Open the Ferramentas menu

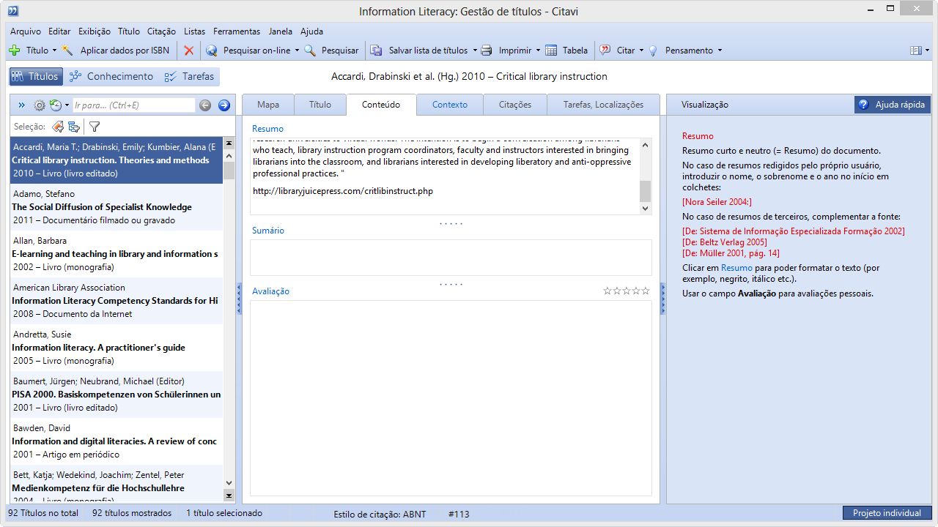click(x=237, y=31)
